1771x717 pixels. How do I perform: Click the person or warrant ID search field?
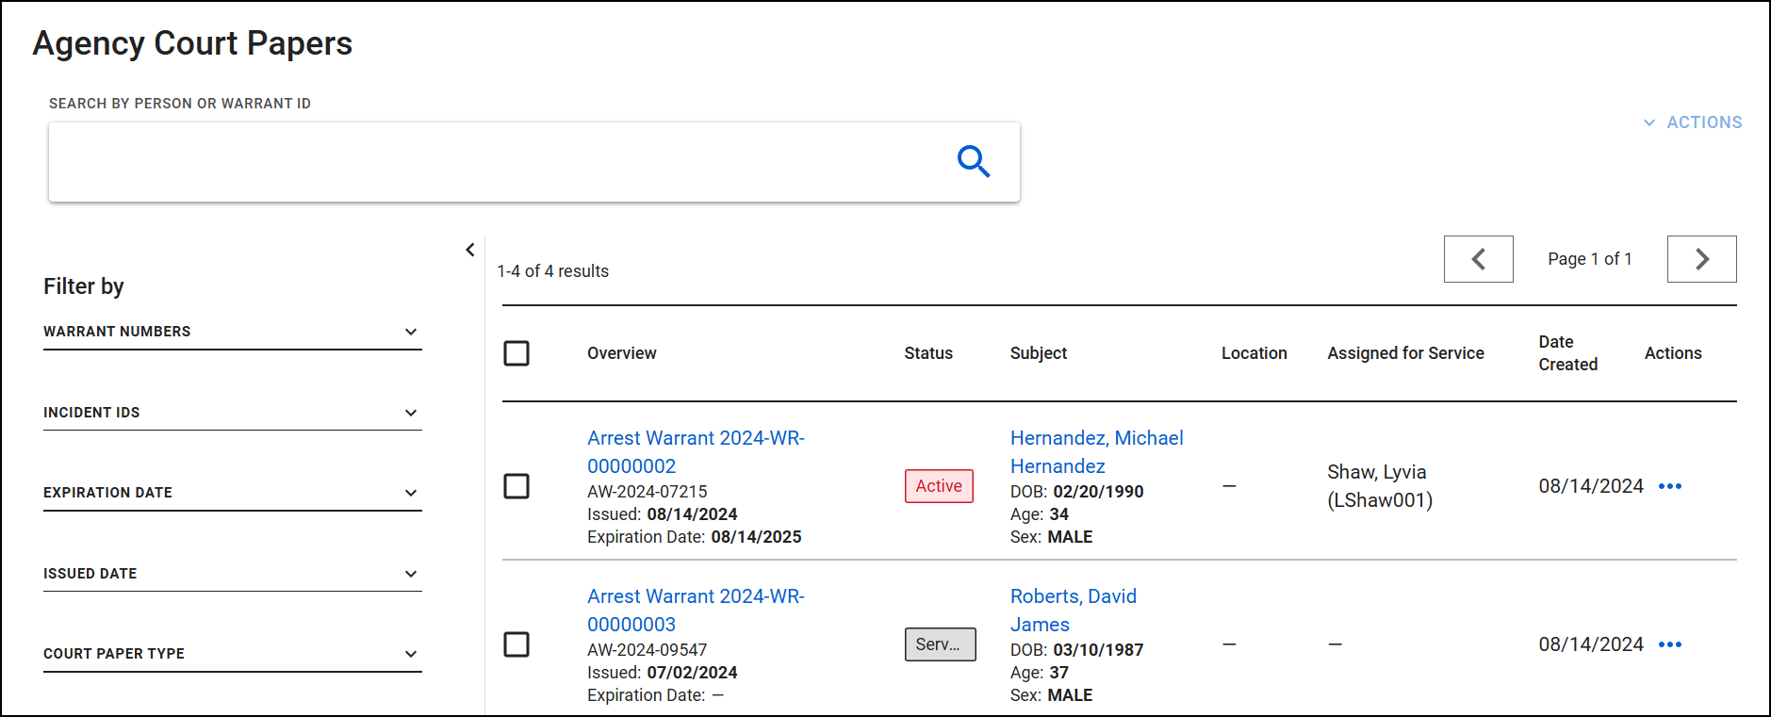pyautogui.click(x=500, y=162)
